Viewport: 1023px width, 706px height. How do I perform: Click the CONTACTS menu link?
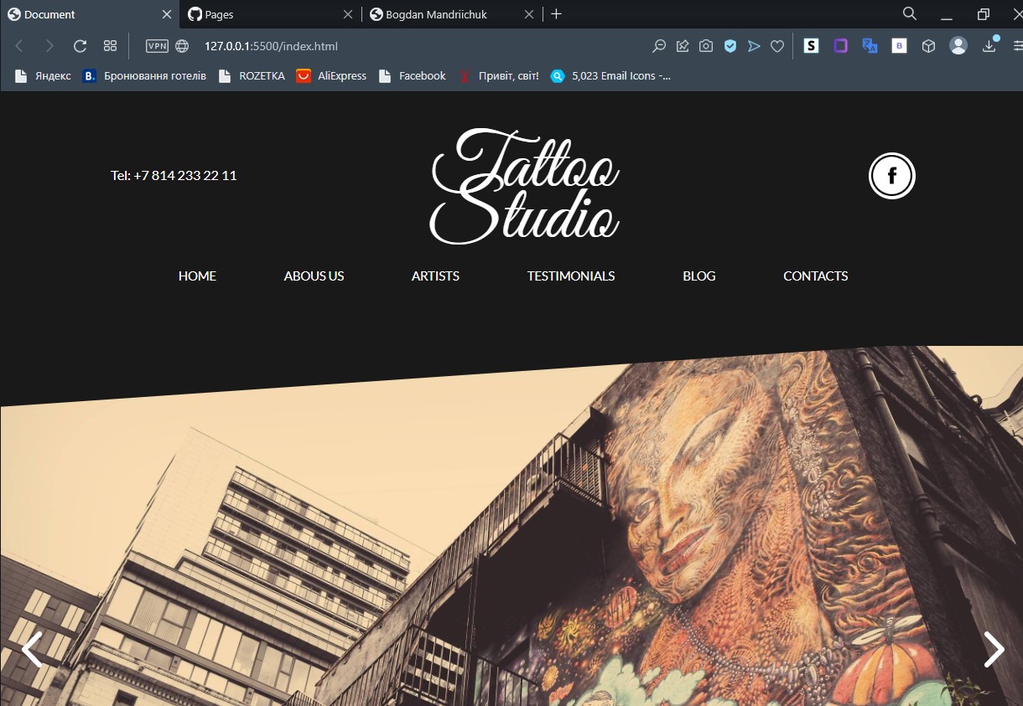(815, 276)
